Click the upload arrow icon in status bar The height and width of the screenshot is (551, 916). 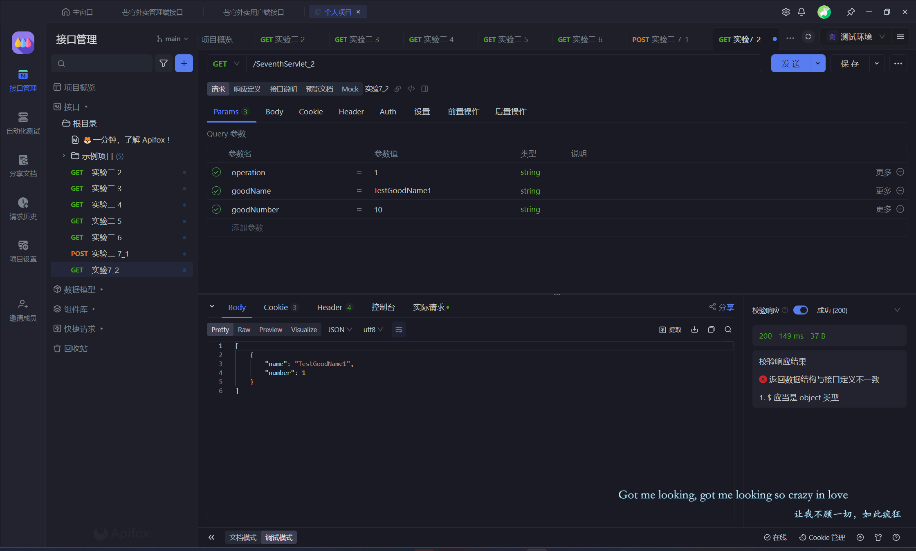(860, 537)
